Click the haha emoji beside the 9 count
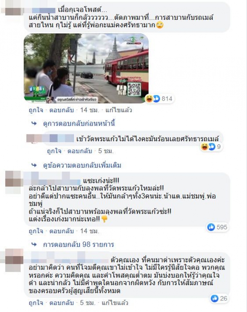Screen dimensions: 247x312 204,147
